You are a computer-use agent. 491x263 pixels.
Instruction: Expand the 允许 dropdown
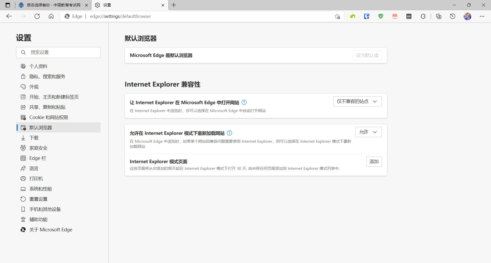pos(368,132)
